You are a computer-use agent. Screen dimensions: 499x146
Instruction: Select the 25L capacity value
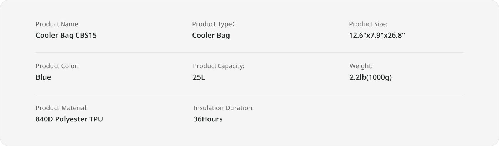pyautogui.click(x=199, y=77)
